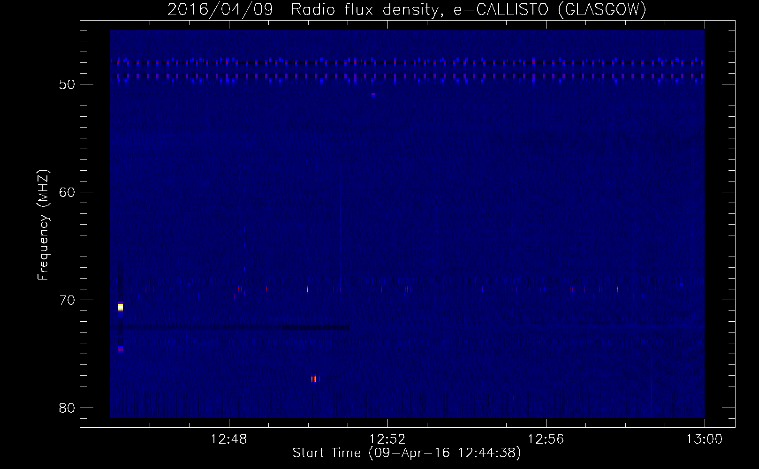759x469 pixels.
Task: Click the 12:48 time tick label
Action: coord(229,439)
